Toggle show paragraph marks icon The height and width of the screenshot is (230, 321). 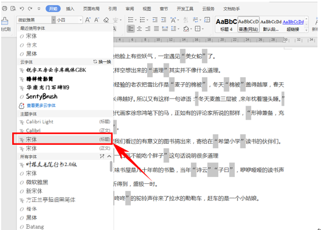pos(196,20)
